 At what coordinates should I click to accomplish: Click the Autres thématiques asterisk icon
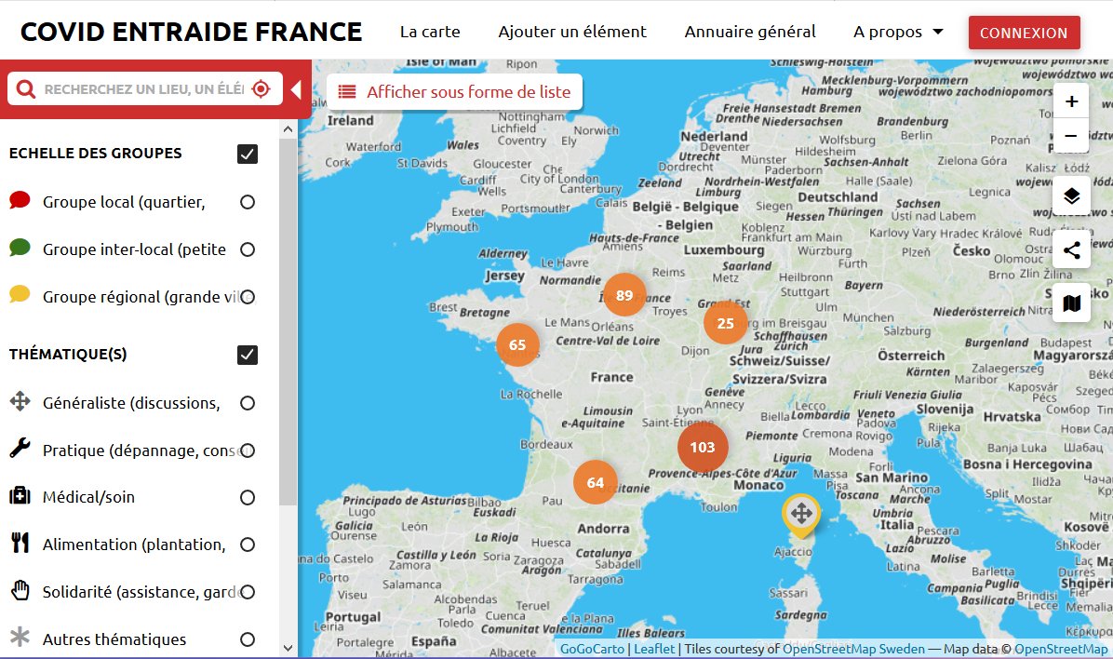[x=20, y=637]
